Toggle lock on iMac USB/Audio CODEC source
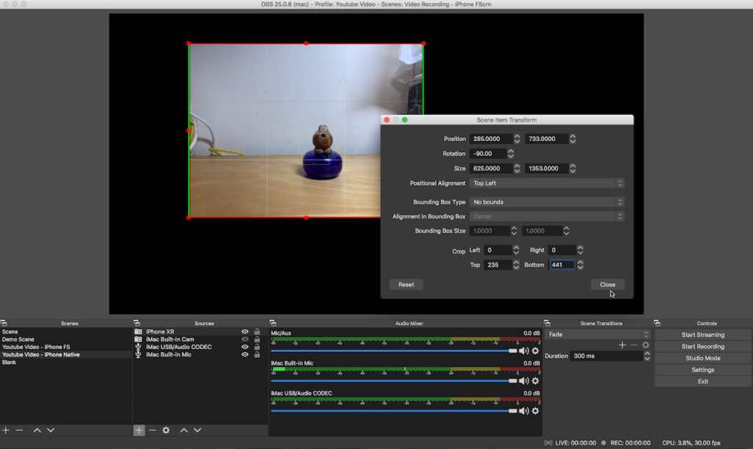 click(257, 347)
